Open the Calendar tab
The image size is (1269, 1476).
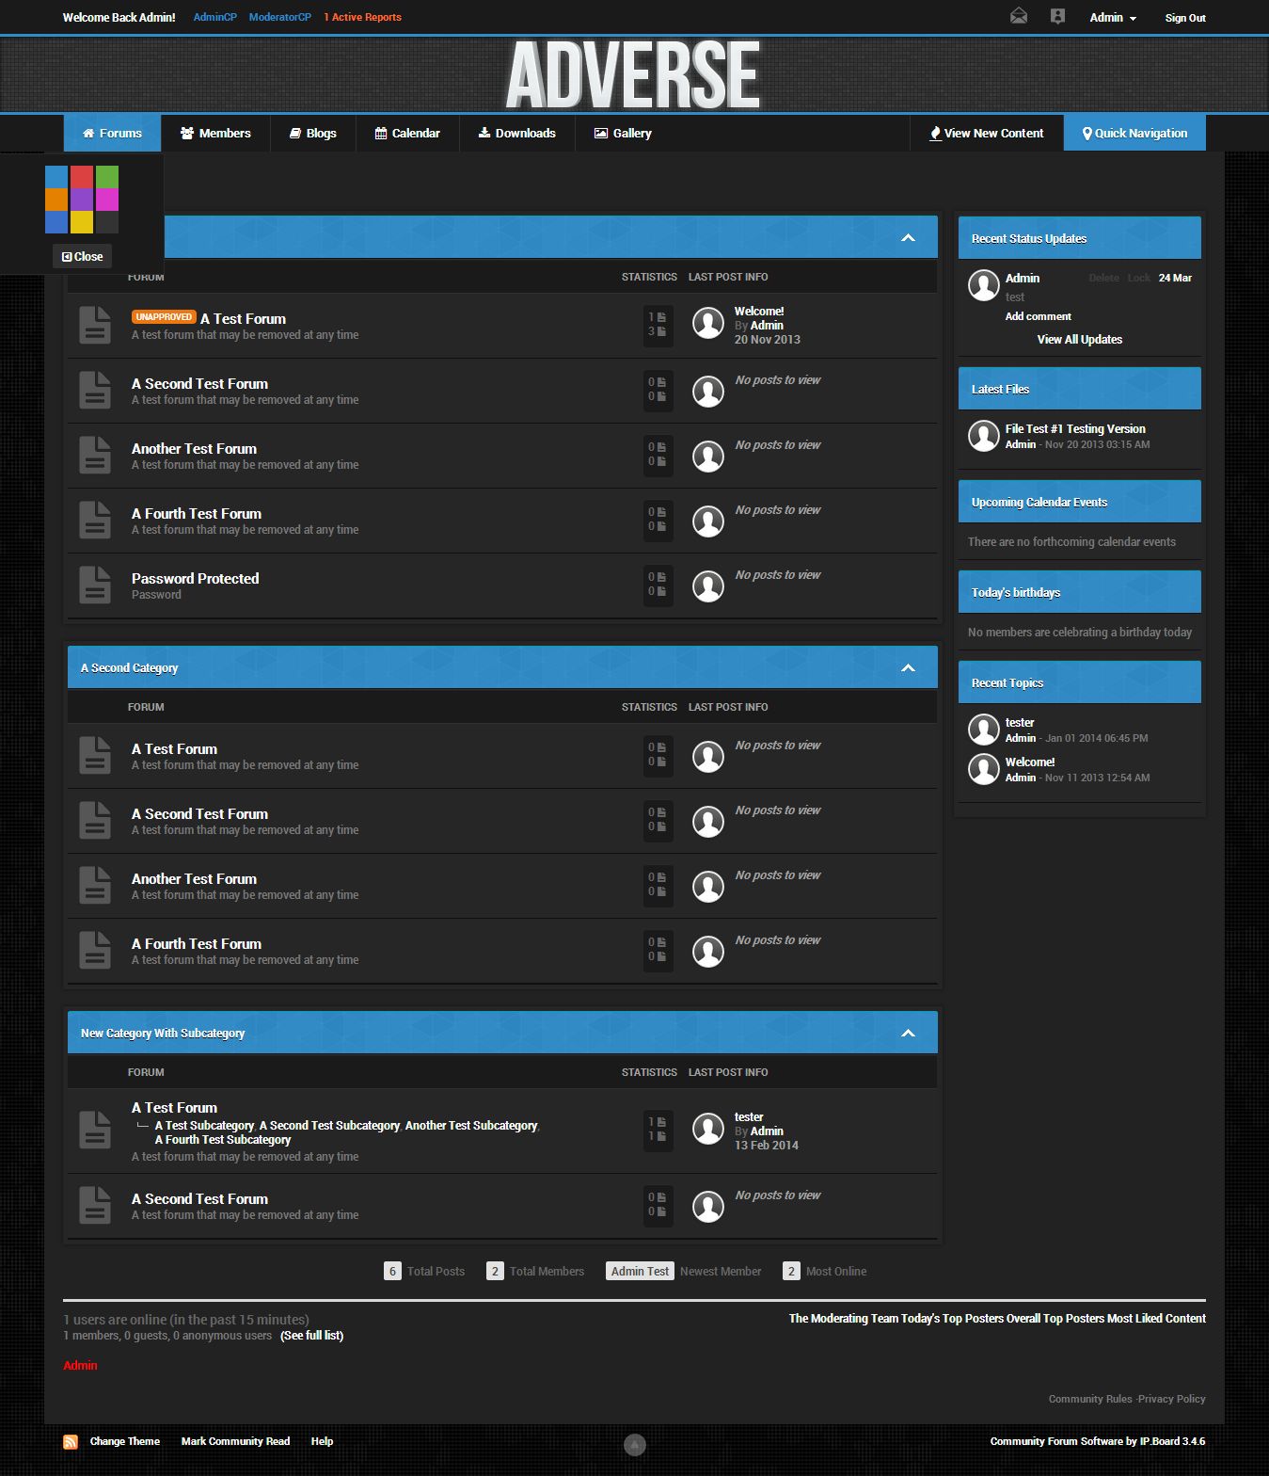[x=407, y=133]
